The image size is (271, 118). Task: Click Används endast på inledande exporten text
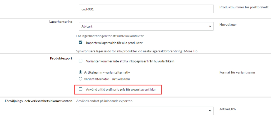point(104,101)
